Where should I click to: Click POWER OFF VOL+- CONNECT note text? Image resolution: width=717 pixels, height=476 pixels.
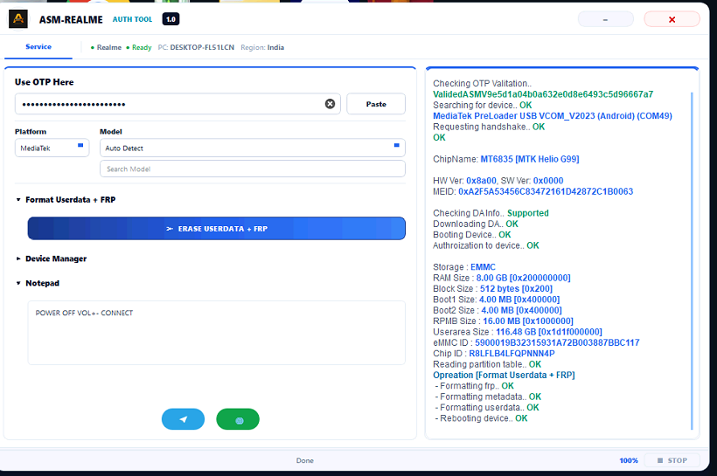(x=84, y=313)
